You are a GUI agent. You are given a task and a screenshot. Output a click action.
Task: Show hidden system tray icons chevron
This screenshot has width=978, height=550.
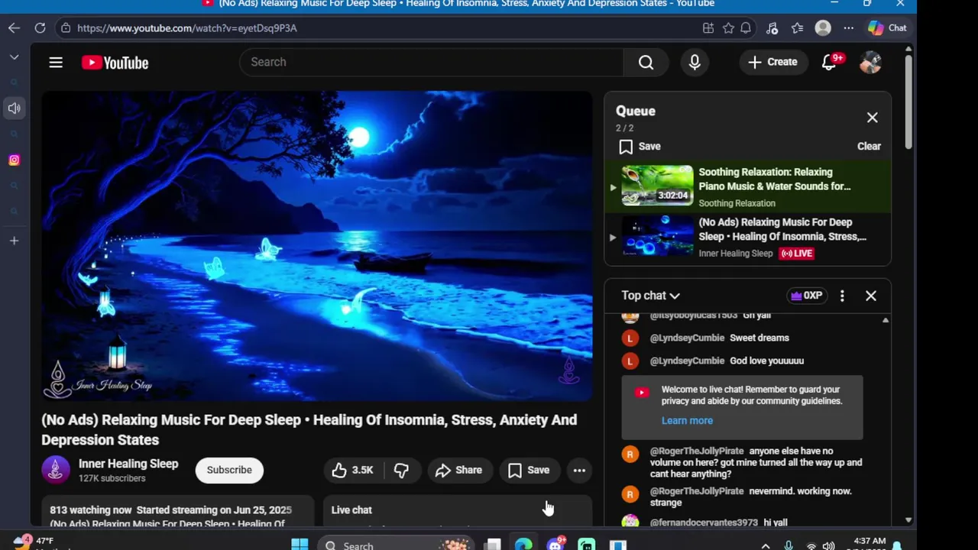(767, 545)
